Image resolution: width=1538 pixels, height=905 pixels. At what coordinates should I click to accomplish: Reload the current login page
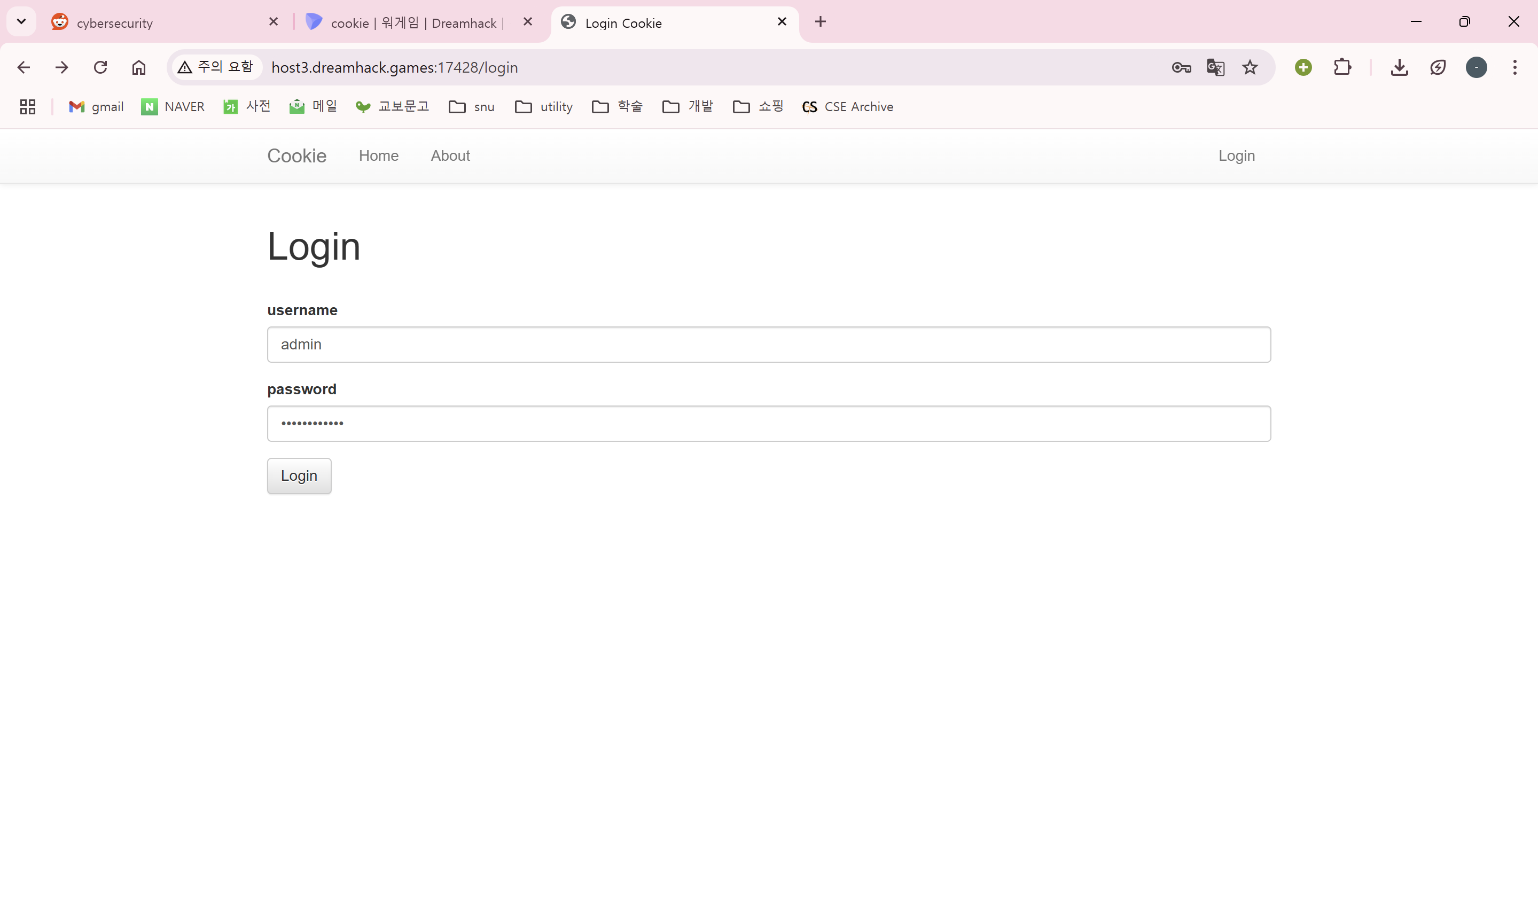100,68
